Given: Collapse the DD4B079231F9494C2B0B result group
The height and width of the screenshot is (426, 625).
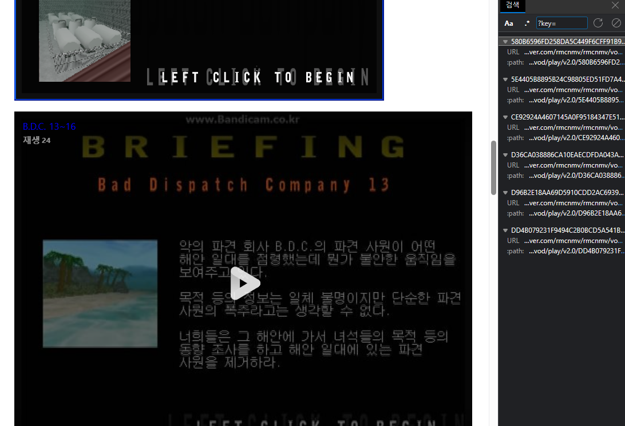Looking at the screenshot, I should (x=505, y=230).
